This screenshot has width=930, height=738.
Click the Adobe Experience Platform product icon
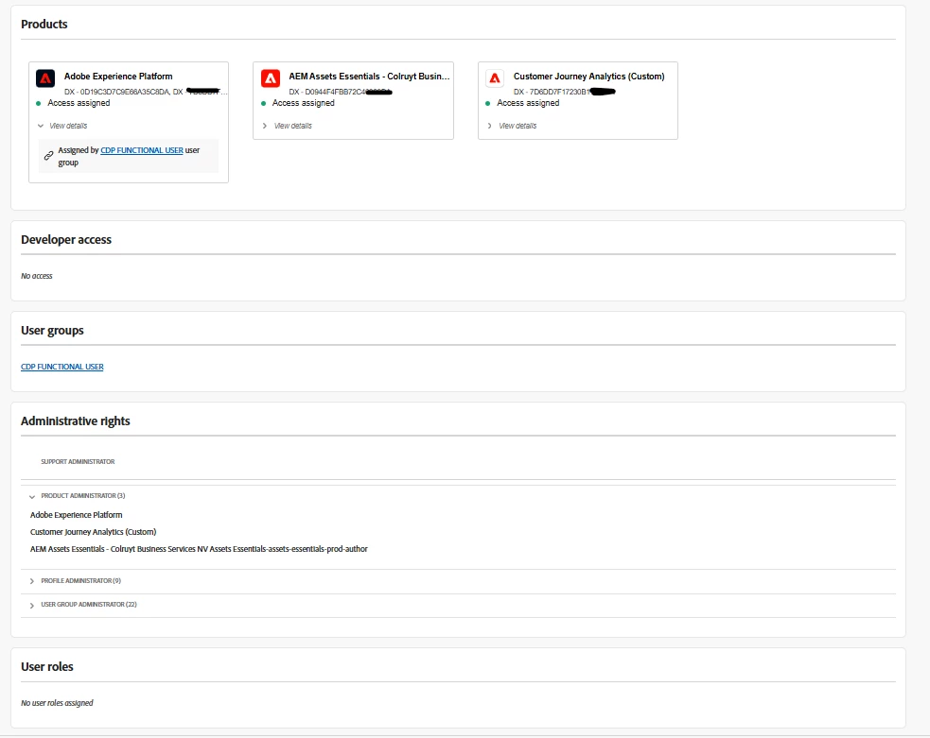point(45,78)
